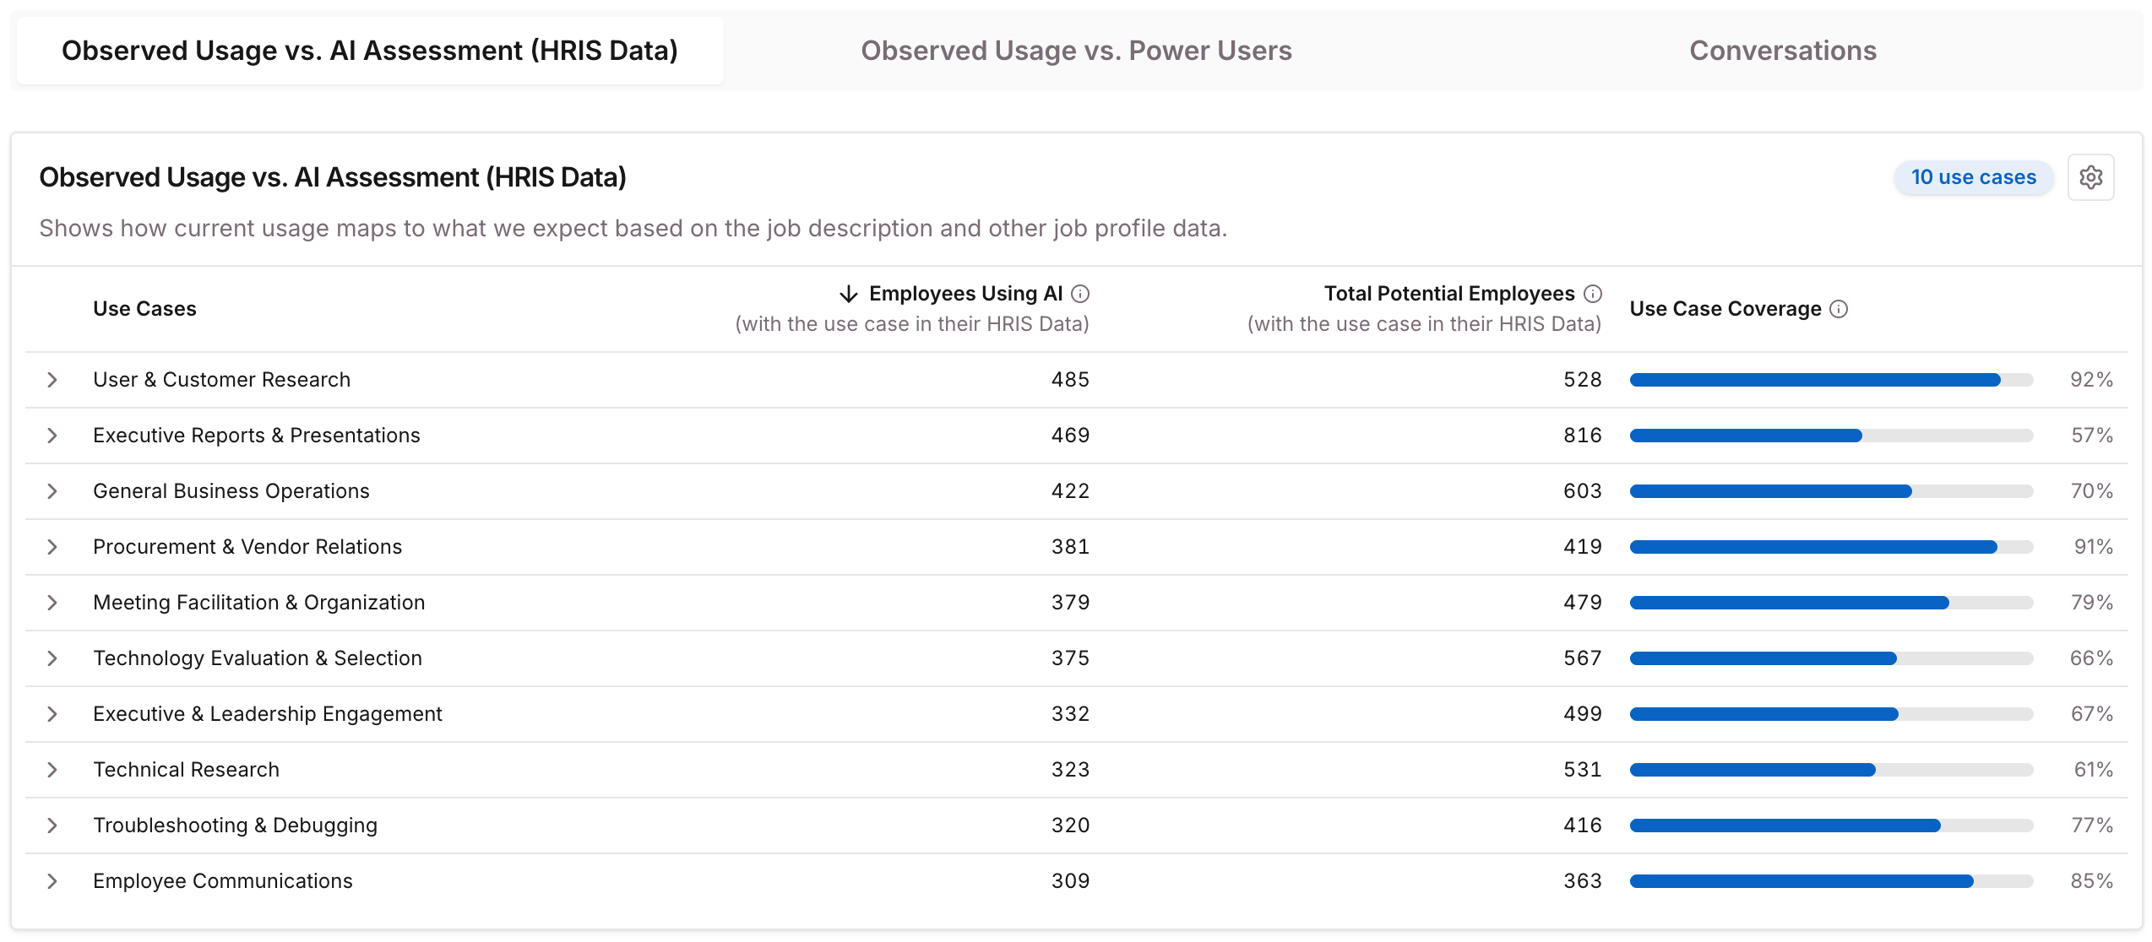Switch to Observed Usage vs. Power Users tab

pos(1076,51)
